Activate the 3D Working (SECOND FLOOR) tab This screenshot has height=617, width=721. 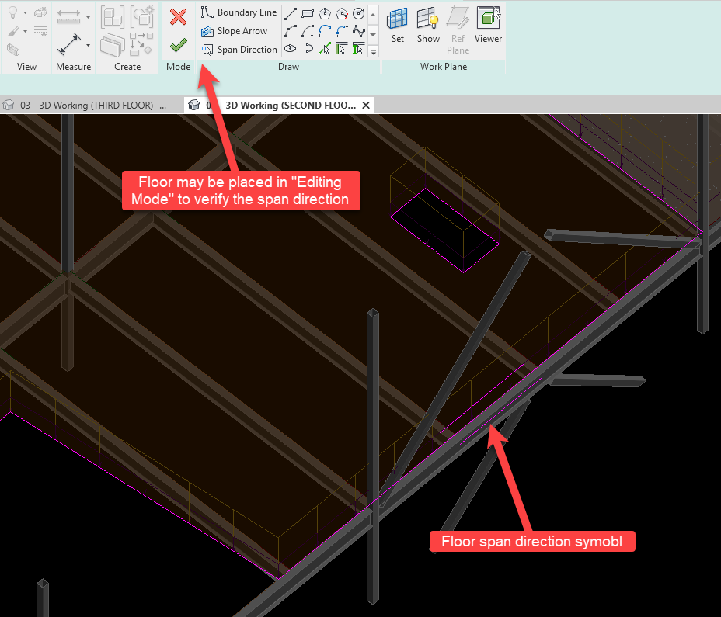pos(276,105)
